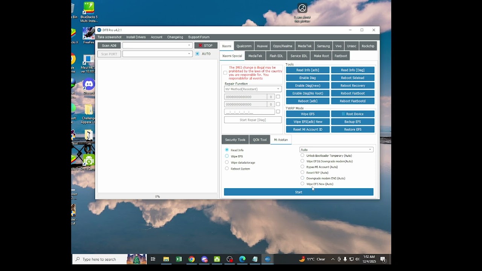The width and height of the screenshot is (482, 271).
Task: Click the Scan ADB button
Action: 109,46
